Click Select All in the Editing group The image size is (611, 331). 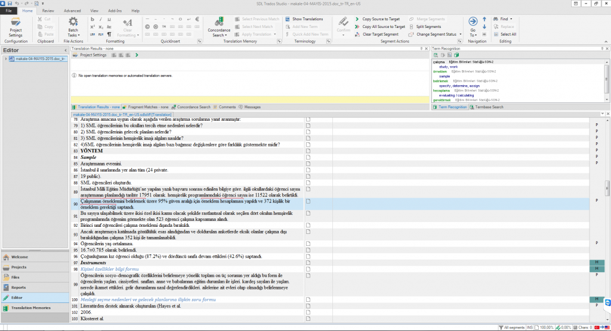pos(508,35)
